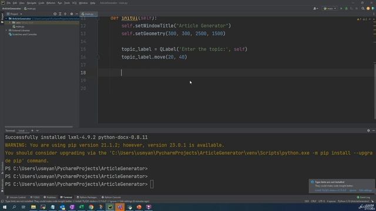Click the Windows taskbar search icon
This screenshot has width=376, height=211.
coord(14,207)
